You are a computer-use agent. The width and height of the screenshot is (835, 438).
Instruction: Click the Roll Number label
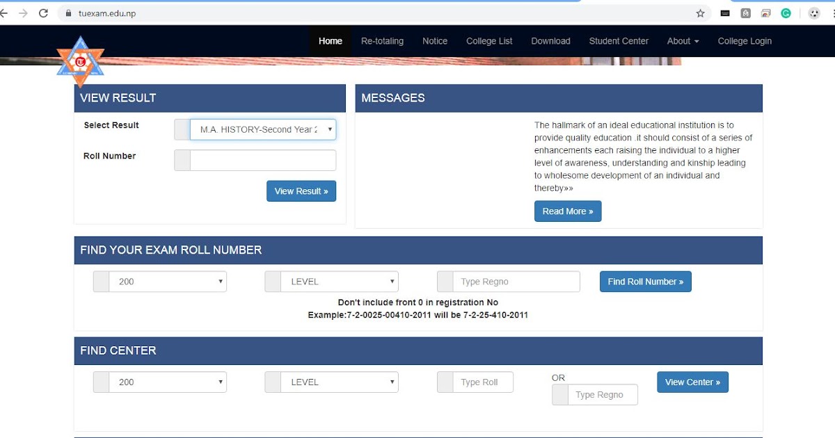[110, 156]
